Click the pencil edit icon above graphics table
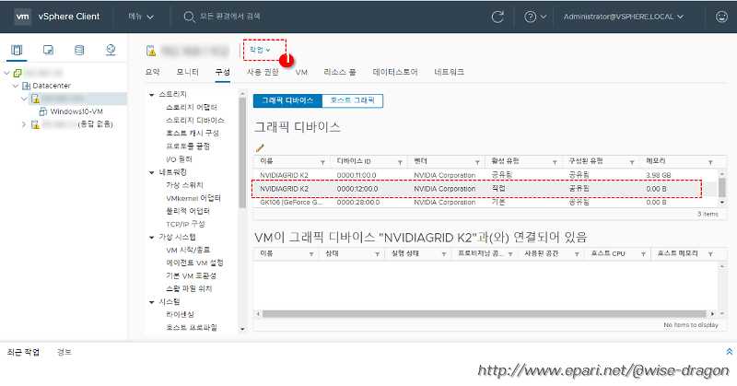Viewport: 737px width, 386px height. [260, 147]
